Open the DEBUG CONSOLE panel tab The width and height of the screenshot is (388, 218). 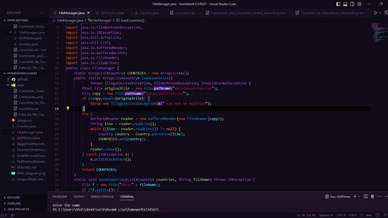coord(102,197)
